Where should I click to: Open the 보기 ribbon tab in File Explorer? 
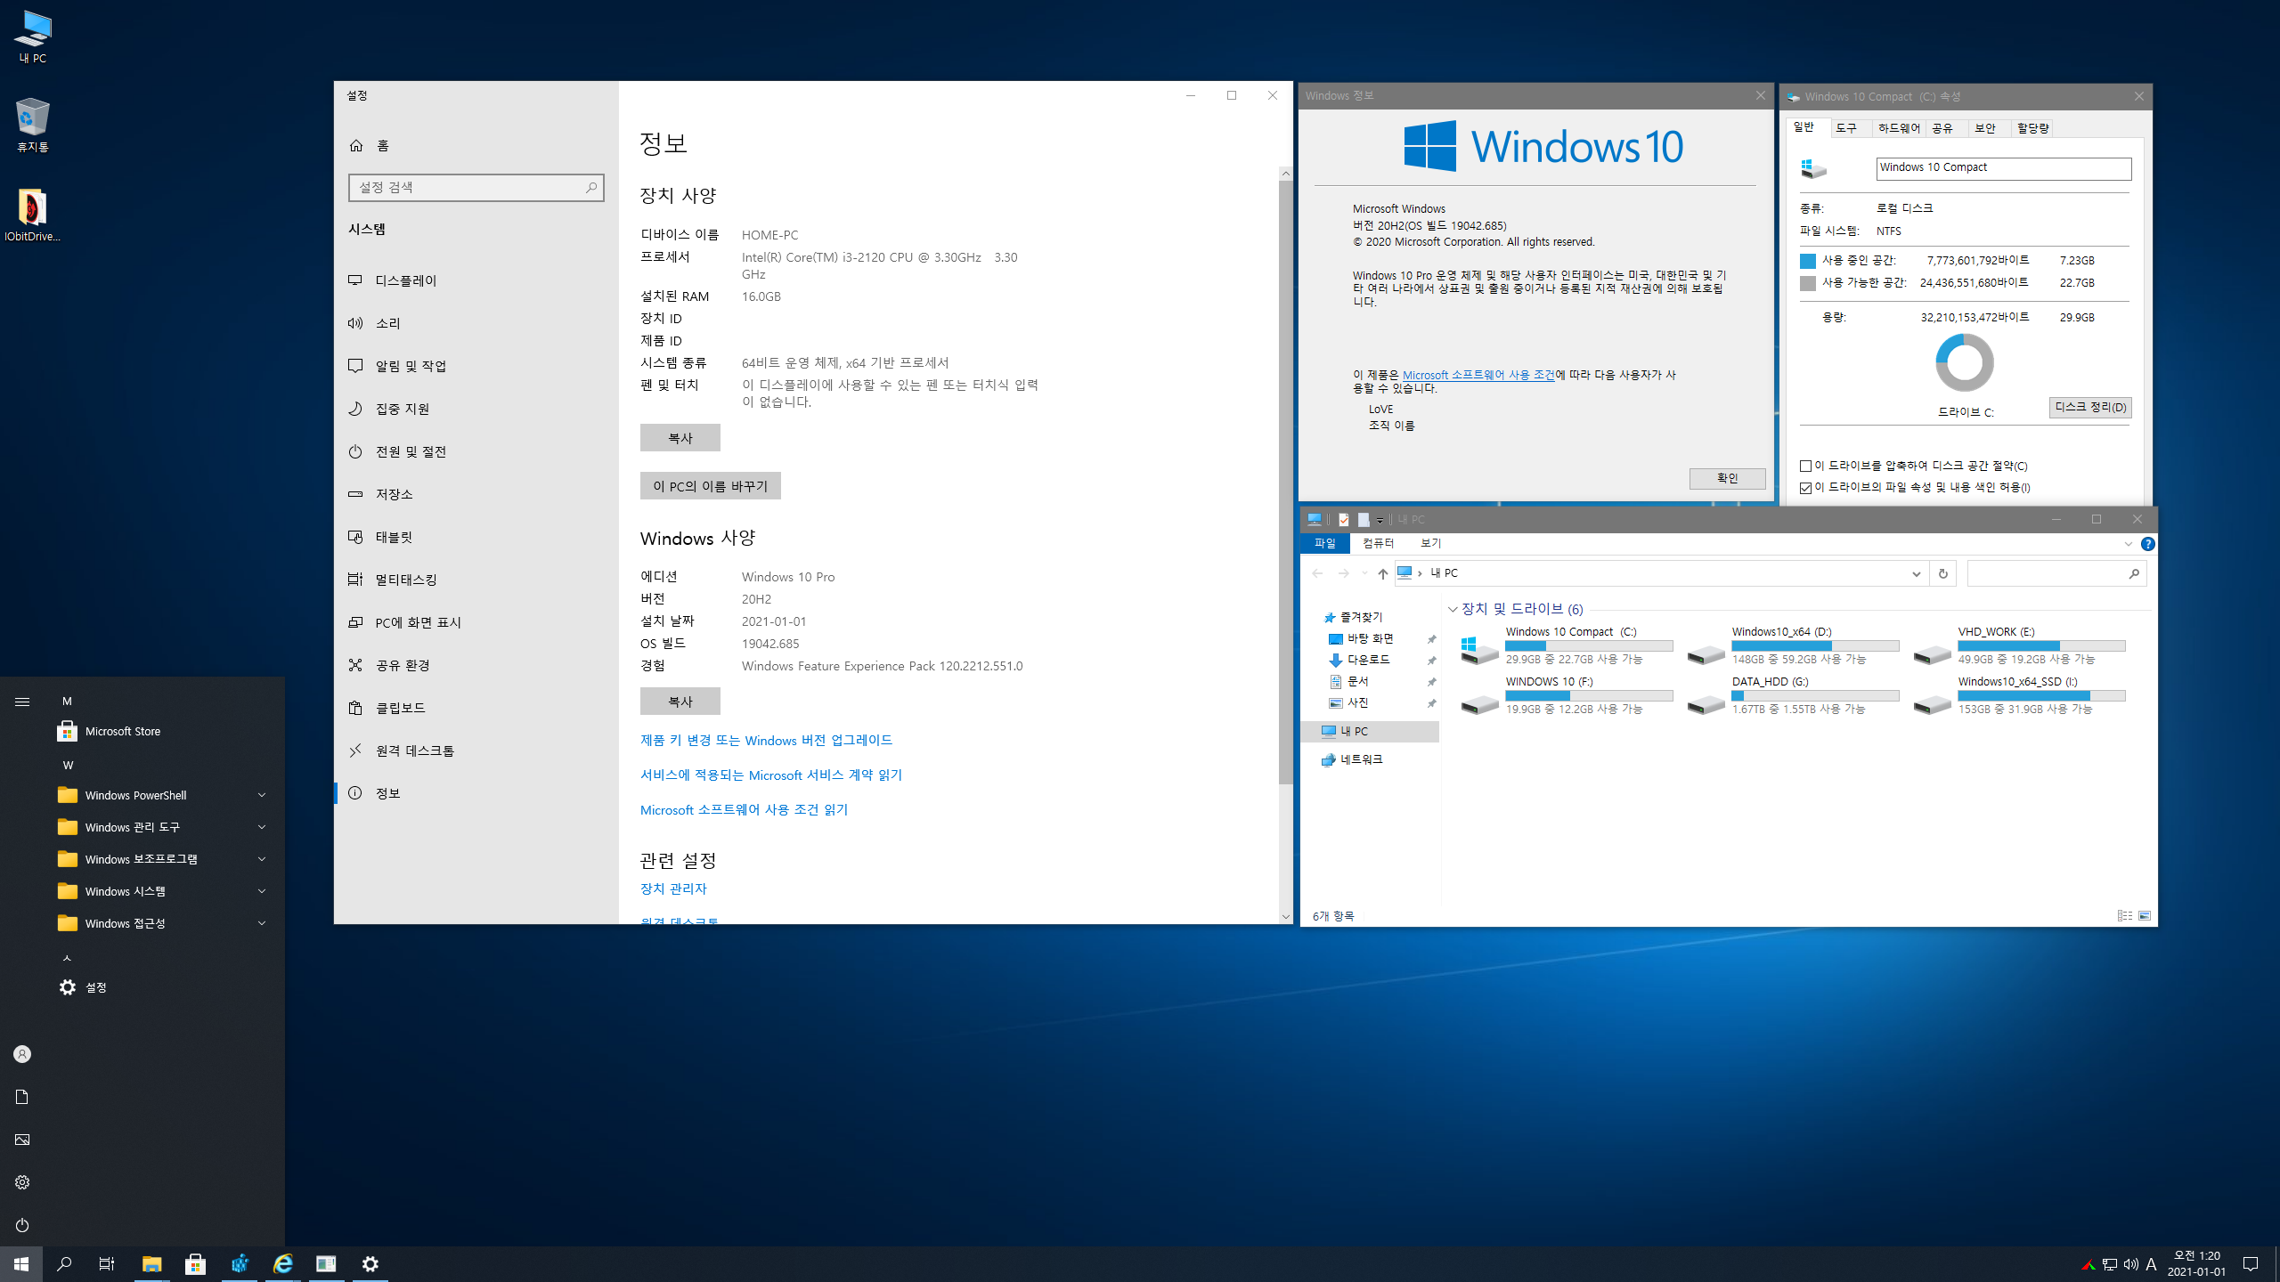click(1430, 543)
